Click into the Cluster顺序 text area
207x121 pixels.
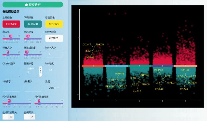pos(11,72)
